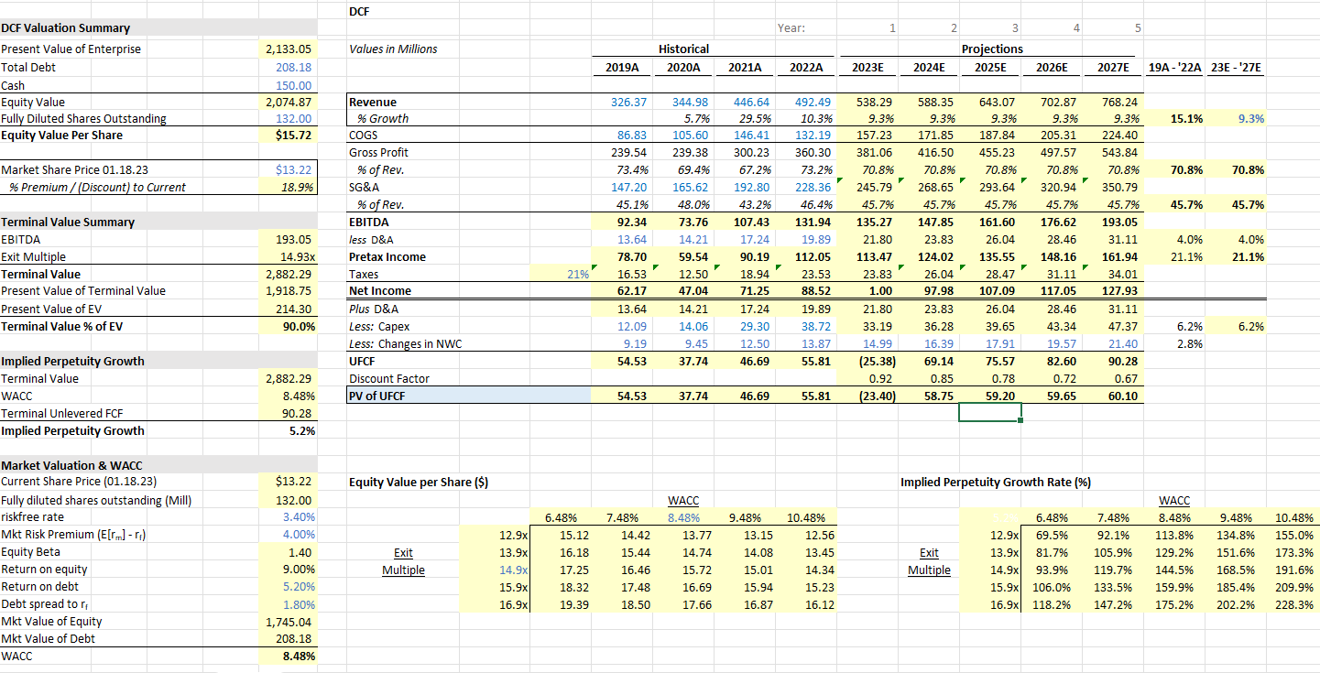Select the 2019A column header
1320x673 pixels.
pyautogui.click(x=623, y=67)
